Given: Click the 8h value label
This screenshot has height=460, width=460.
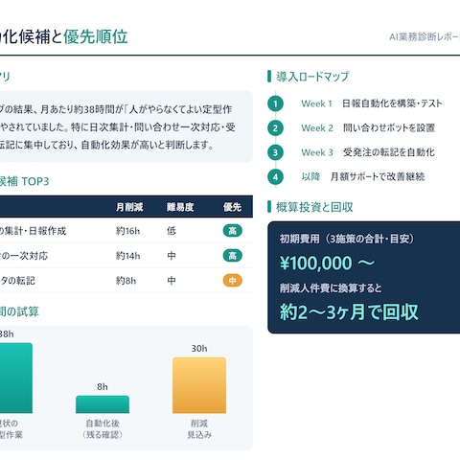Looking at the screenshot, I should tap(103, 387).
